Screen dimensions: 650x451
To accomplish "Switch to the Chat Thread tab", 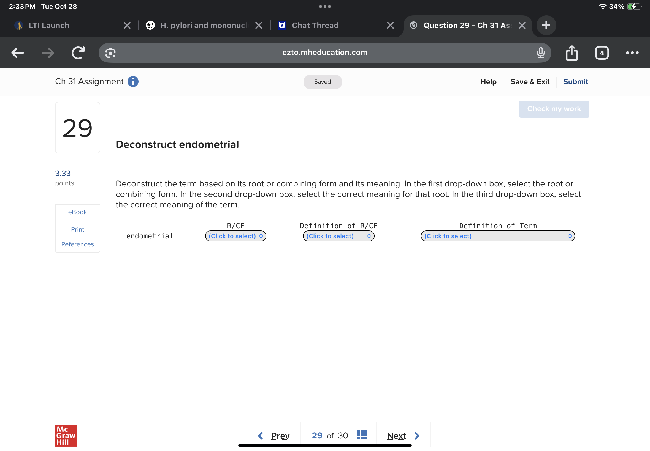I will click(315, 25).
